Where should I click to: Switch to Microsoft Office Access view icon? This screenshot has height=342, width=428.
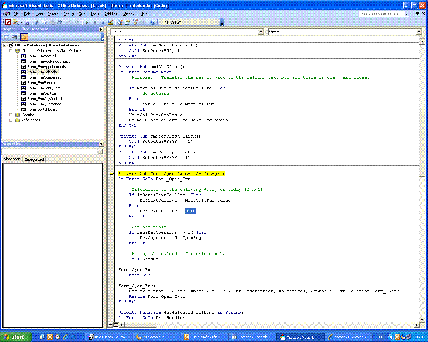(x=8, y=22)
